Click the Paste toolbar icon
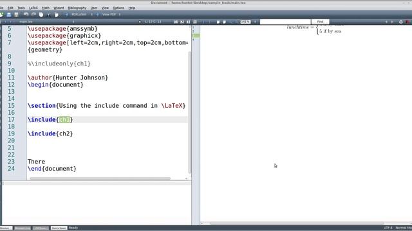This screenshot has width=412, height=231. [56, 15]
